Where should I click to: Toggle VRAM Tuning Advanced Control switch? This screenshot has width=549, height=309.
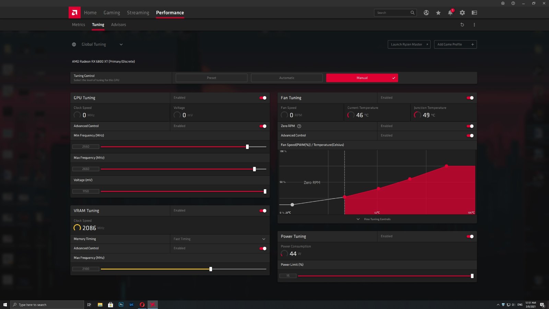click(263, 248)
